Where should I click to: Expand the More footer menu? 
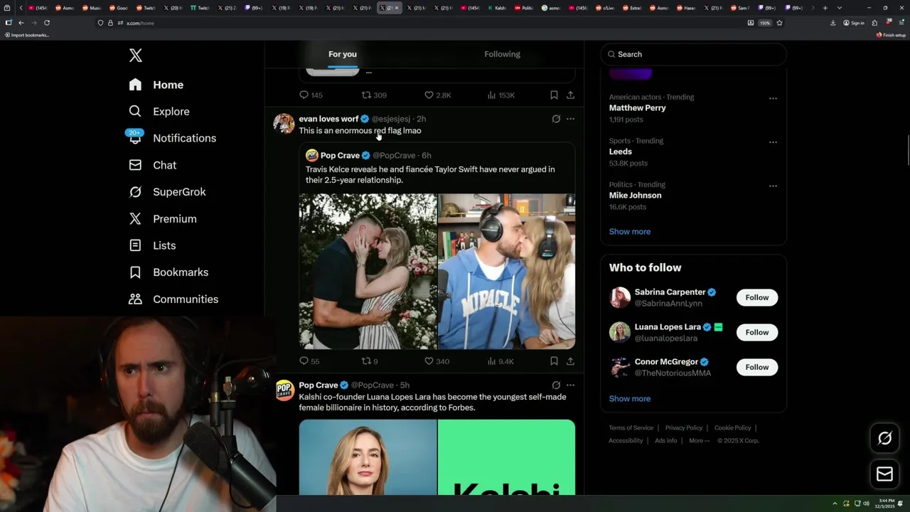(x=700, y=441)
